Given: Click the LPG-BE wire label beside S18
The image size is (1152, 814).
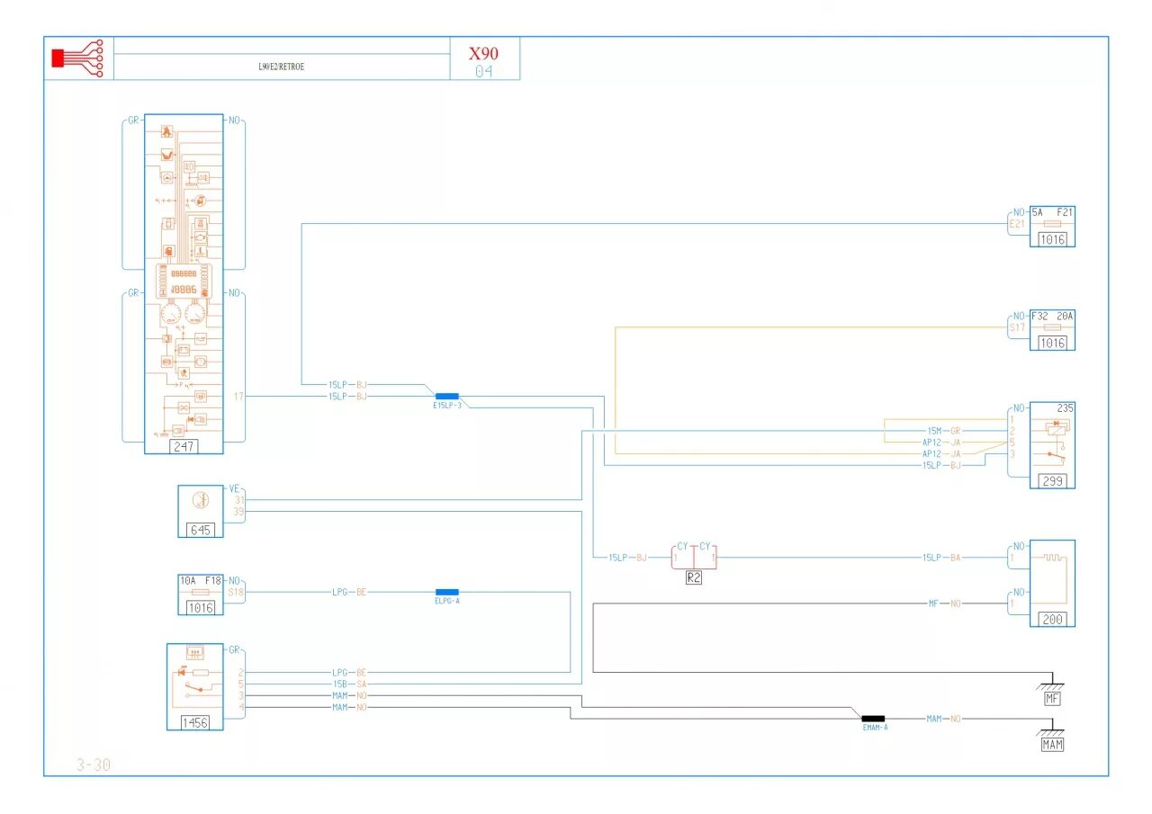Looking at the screenshot, I should tap(348, 593).
